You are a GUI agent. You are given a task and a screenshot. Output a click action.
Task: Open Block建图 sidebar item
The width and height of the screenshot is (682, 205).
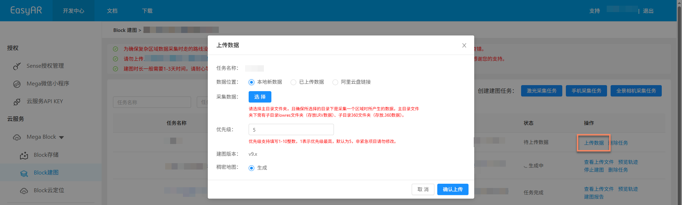tap(51, 172)
